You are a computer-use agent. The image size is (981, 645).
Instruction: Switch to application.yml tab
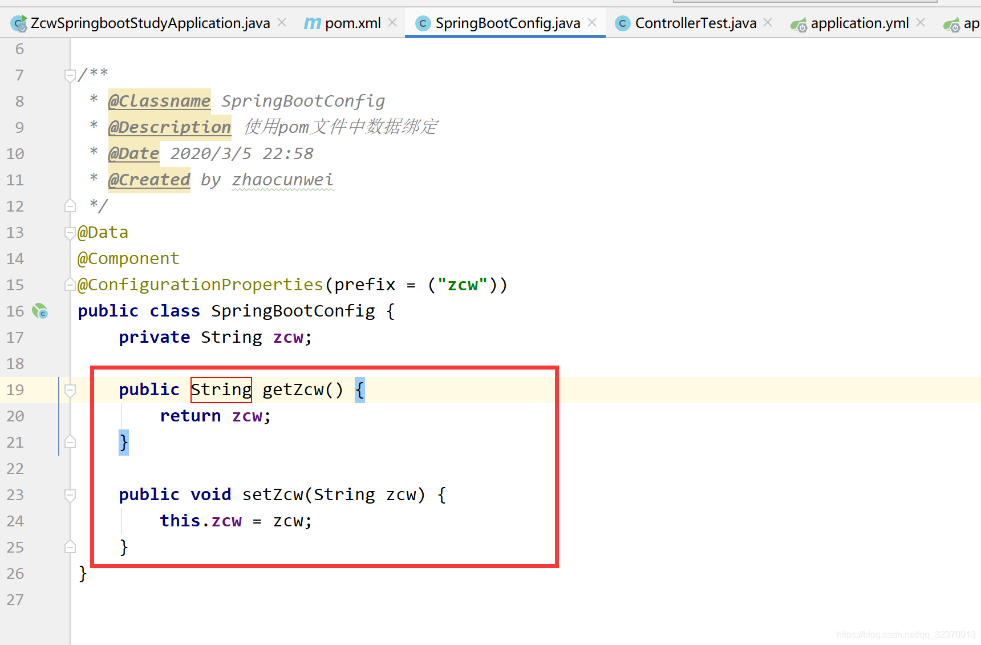860,23
